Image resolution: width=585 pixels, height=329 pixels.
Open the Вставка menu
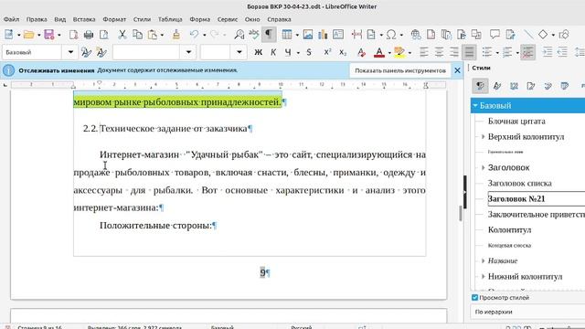point(84,19)
